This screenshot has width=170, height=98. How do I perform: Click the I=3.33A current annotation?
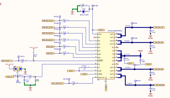127,54
